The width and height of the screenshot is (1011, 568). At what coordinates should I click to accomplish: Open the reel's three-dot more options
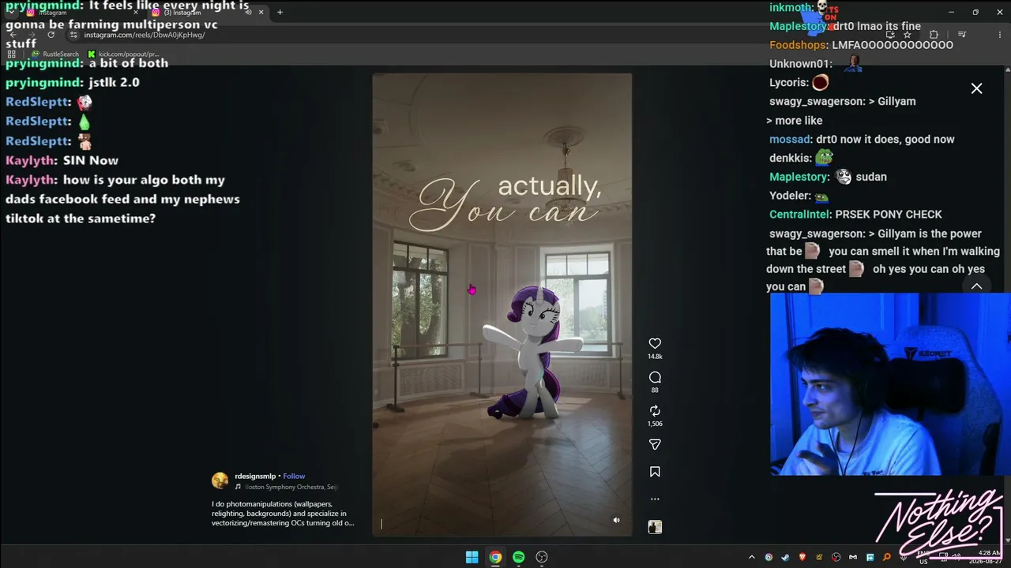click(x=655, y=499)
